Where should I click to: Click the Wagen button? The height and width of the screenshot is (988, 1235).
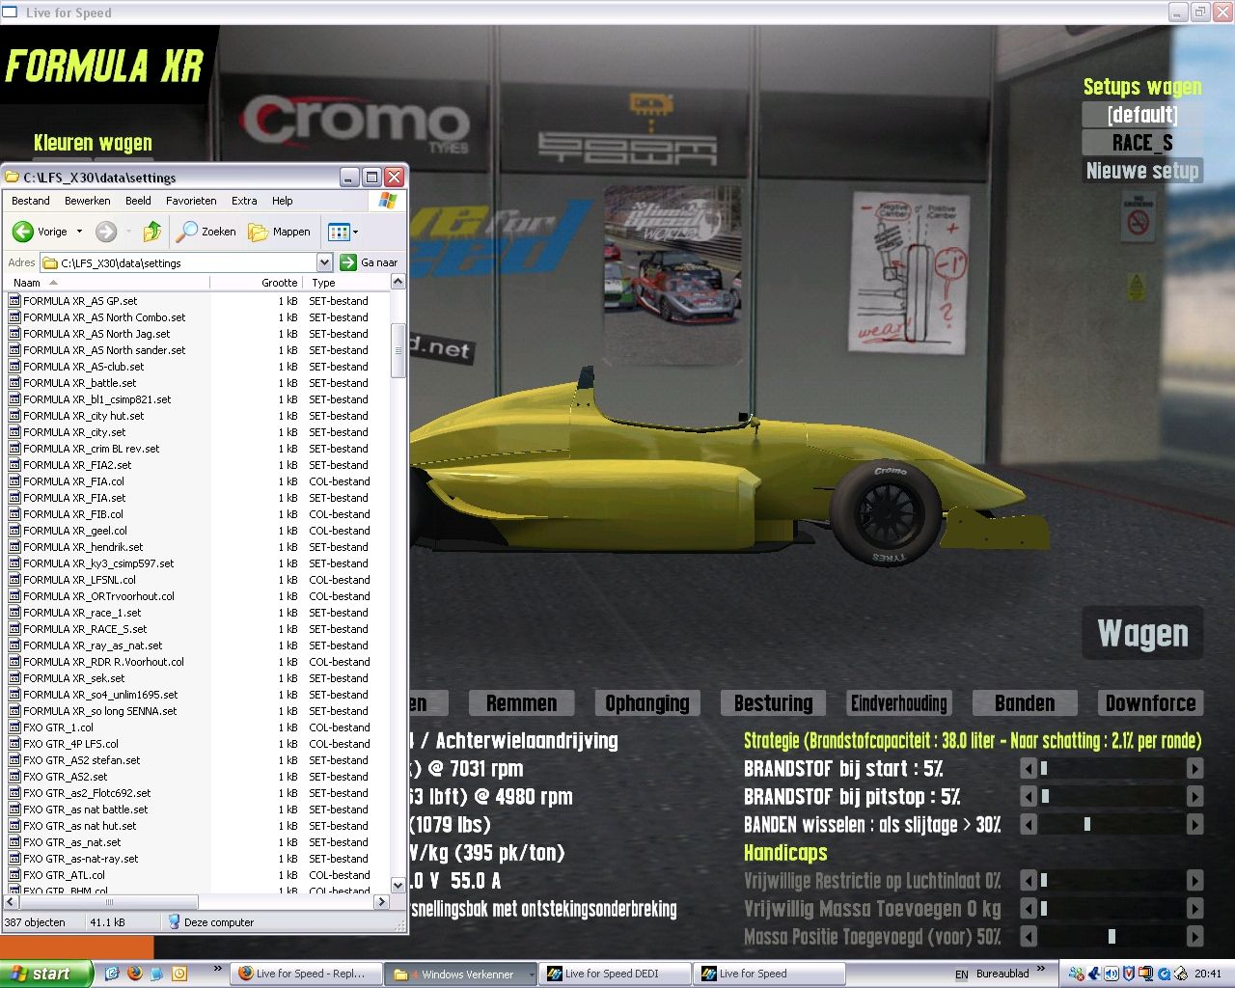point(1142,633)
